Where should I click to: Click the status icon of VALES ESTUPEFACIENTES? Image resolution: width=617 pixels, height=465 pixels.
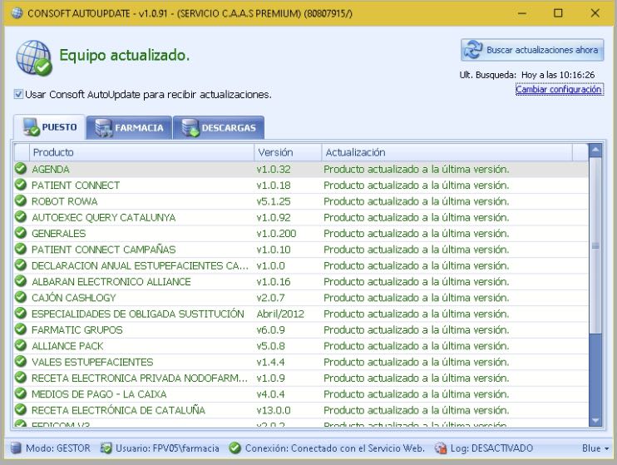[21, 362]
